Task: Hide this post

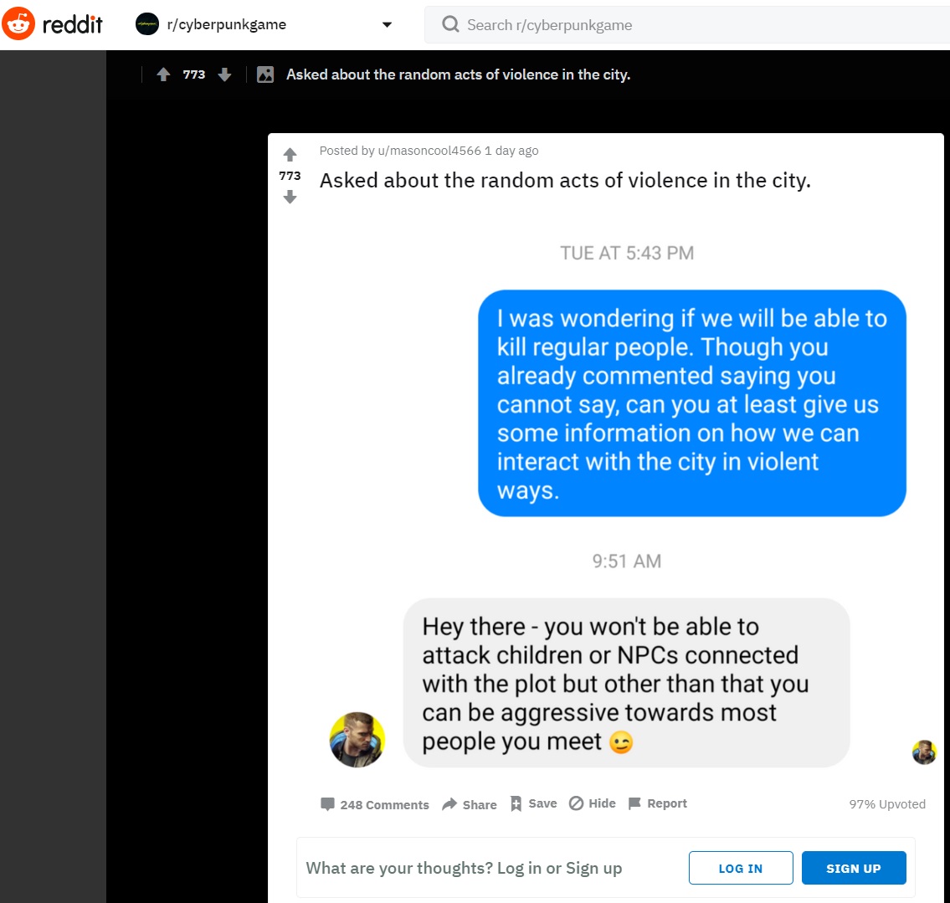Action: point(592,803)
